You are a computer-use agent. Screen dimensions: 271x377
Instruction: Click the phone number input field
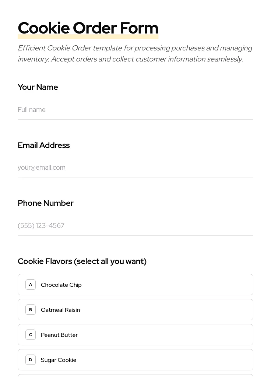point(135,226)
